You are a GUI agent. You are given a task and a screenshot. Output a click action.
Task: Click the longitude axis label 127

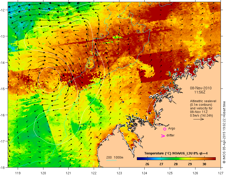(x=221, y=173)
